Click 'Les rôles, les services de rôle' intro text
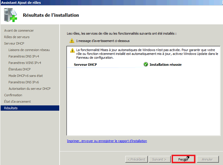 [x=121, y=33]
